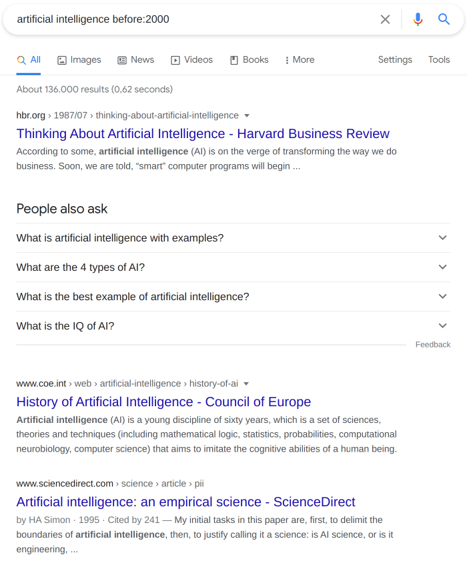Go to the Books tab
The image size is (467, 565).
point(250,60)
